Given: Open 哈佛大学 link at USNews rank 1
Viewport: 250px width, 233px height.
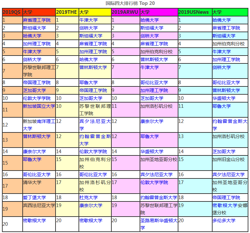Looking at the screenshot, I should (222, 20).
